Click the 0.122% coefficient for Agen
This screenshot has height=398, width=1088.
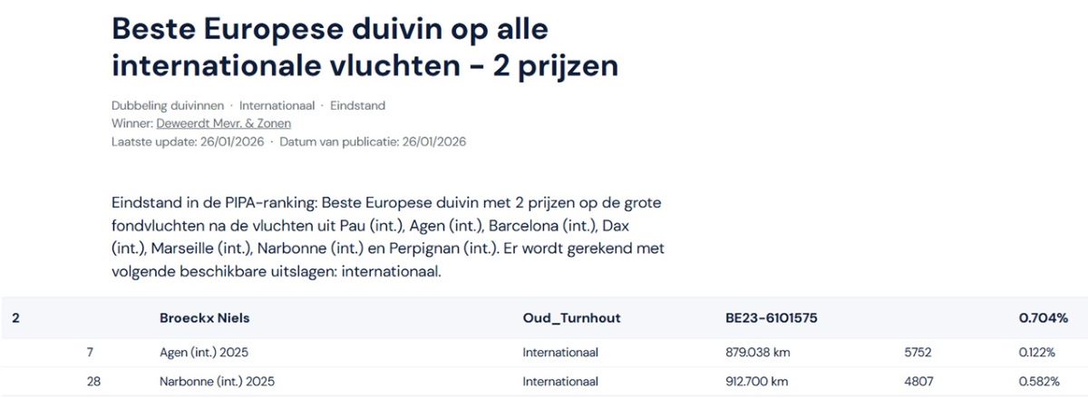pyautogui.click(x=1039, y=352)
